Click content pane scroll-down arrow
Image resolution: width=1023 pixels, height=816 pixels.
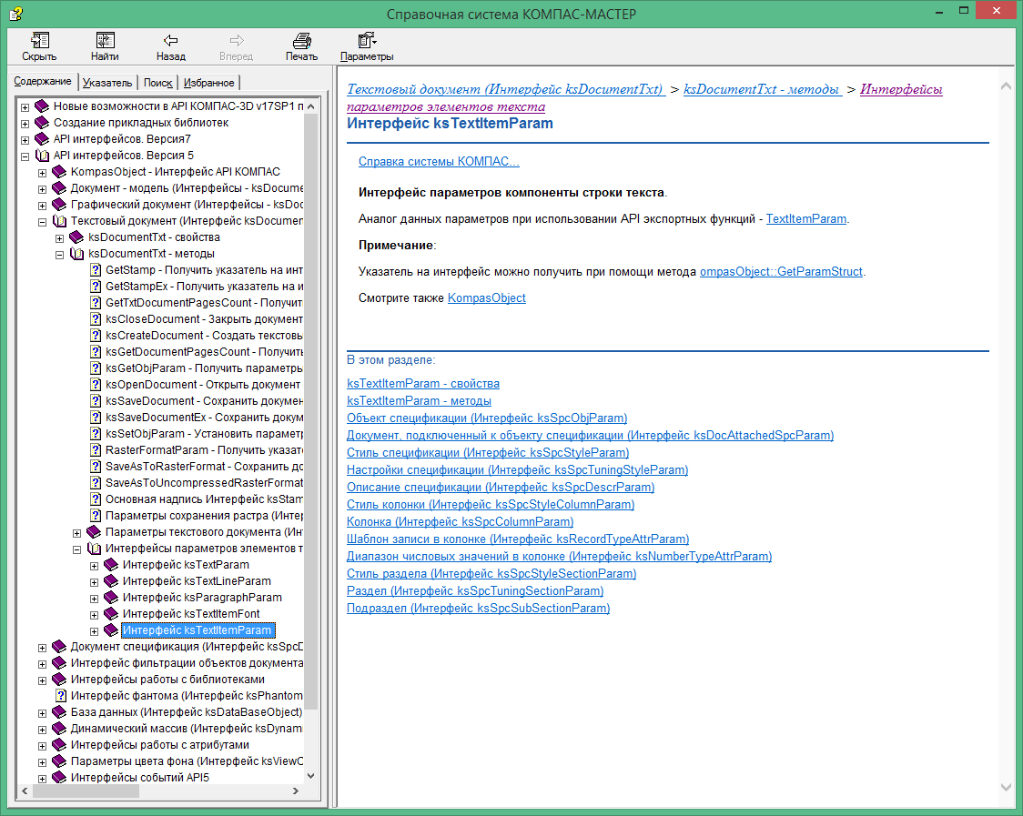coord(1006,787)
